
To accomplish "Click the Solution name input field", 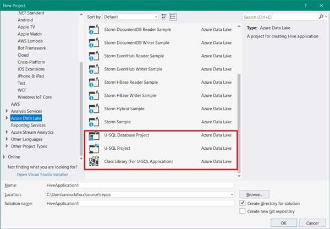I will [x=140, y=204].
